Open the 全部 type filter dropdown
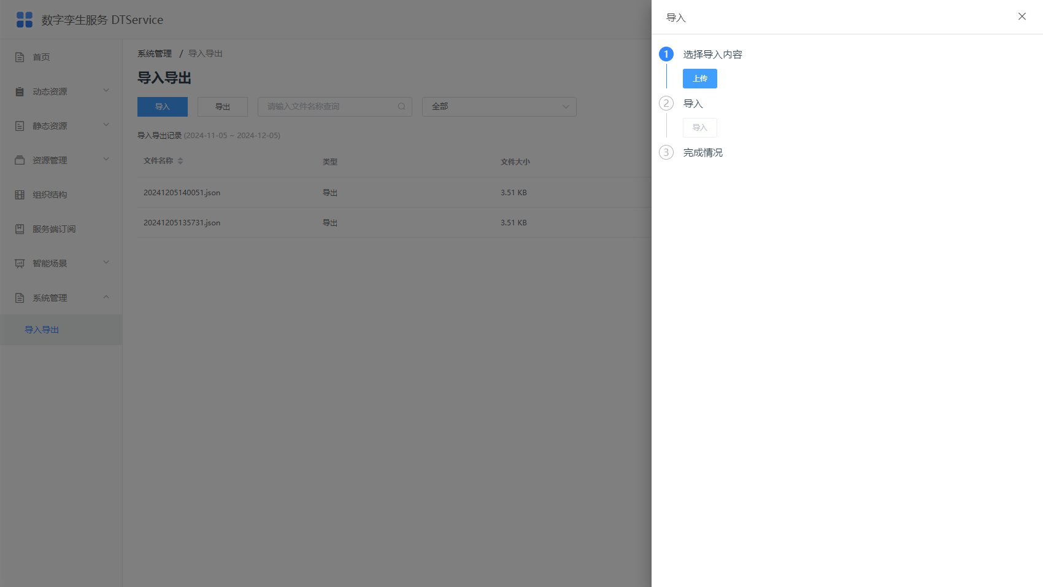Screen dimensions: 1043x587 (499, 107)
